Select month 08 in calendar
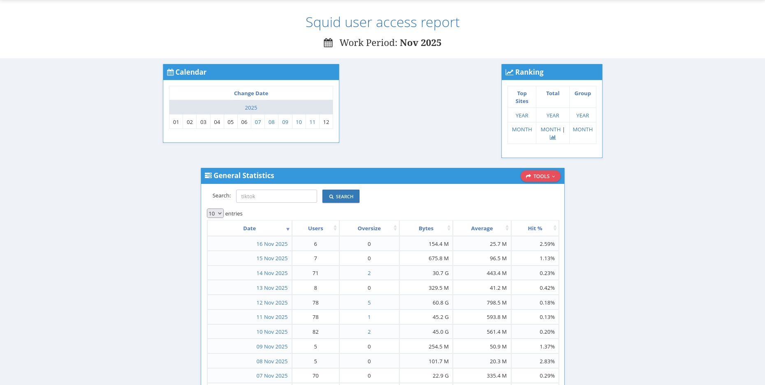The image size is (765, 385). [271, 122]
